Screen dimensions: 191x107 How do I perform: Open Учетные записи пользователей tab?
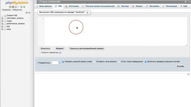[x=98, y=6]
